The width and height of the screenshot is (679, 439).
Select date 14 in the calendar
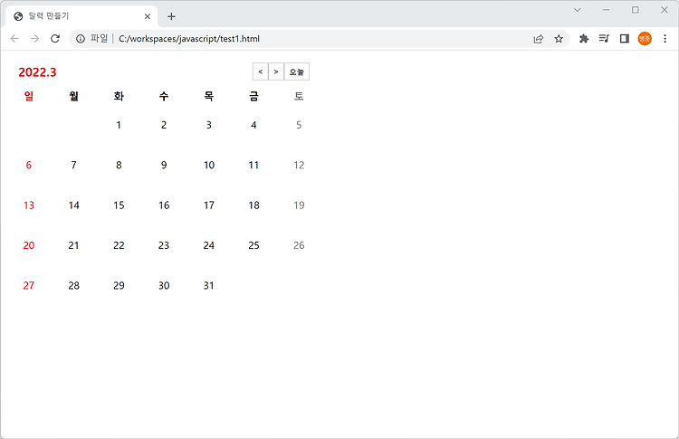coord(73,205)
